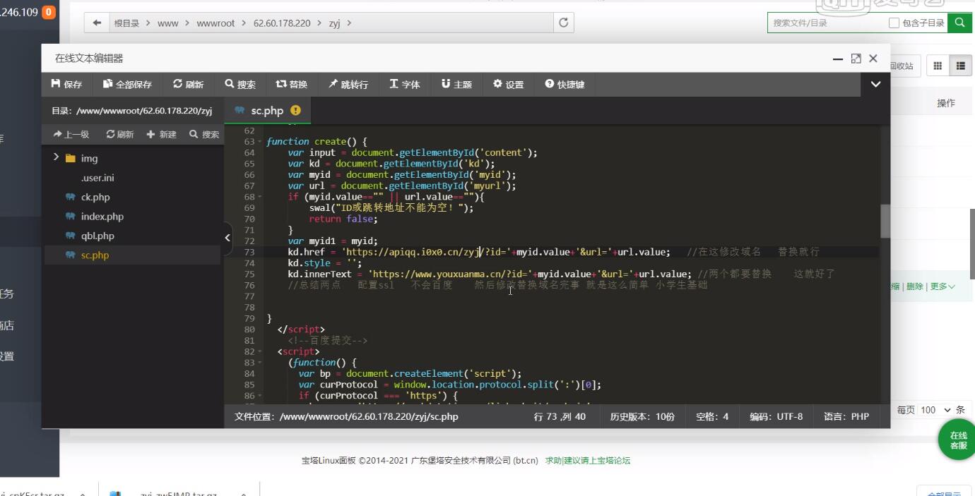
Task: Navigate to zyj in breadcrumb
Action: coord(334,23)
